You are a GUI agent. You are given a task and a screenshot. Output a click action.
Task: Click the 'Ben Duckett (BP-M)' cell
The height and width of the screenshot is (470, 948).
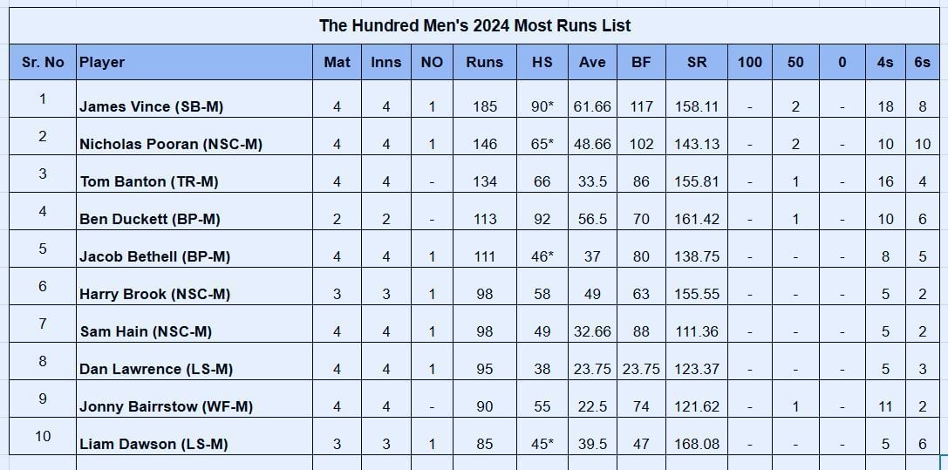(x=149, y=219)
